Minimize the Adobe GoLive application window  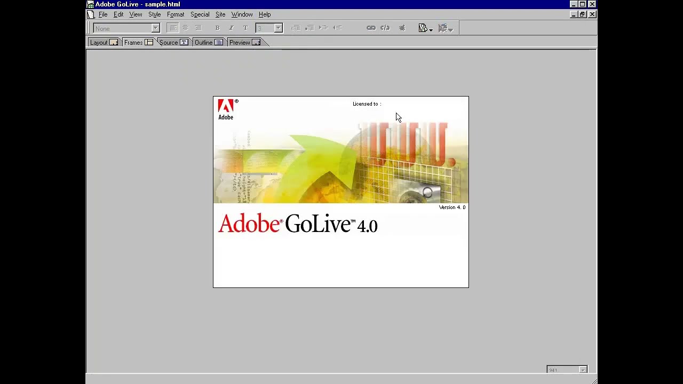pos(574,4)
